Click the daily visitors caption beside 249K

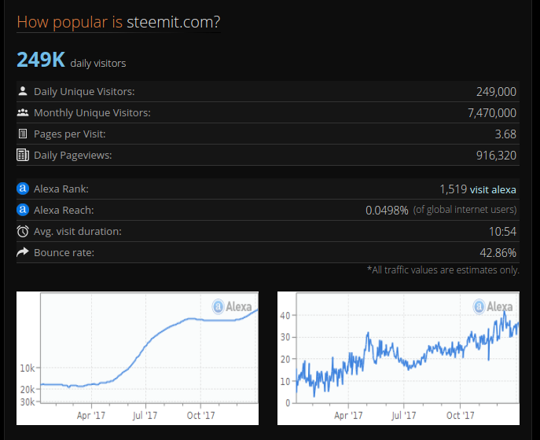pyautogui.click(x=98, y=64)
